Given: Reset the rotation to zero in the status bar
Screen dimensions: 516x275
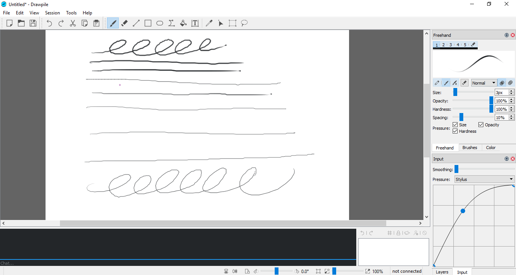Looking at the screenshot, I should (x=305, y=271).
